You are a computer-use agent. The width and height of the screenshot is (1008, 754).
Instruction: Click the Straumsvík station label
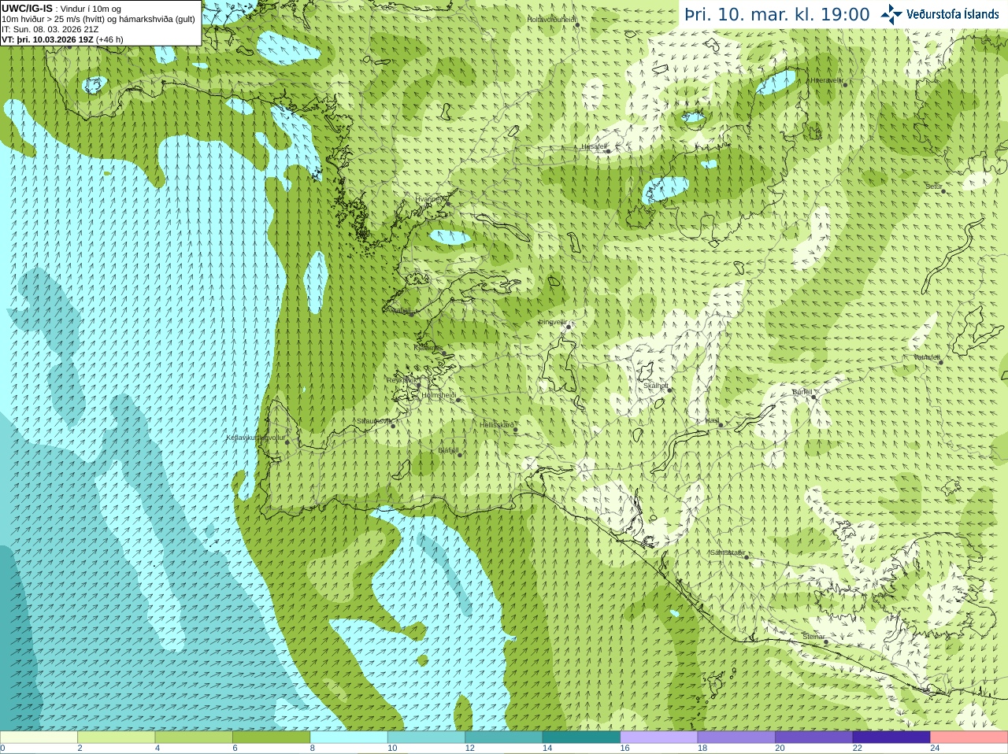pos(374,421)
